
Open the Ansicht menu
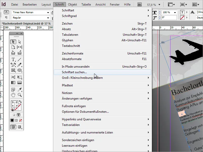pyautogui.click(x=100, y=5)
